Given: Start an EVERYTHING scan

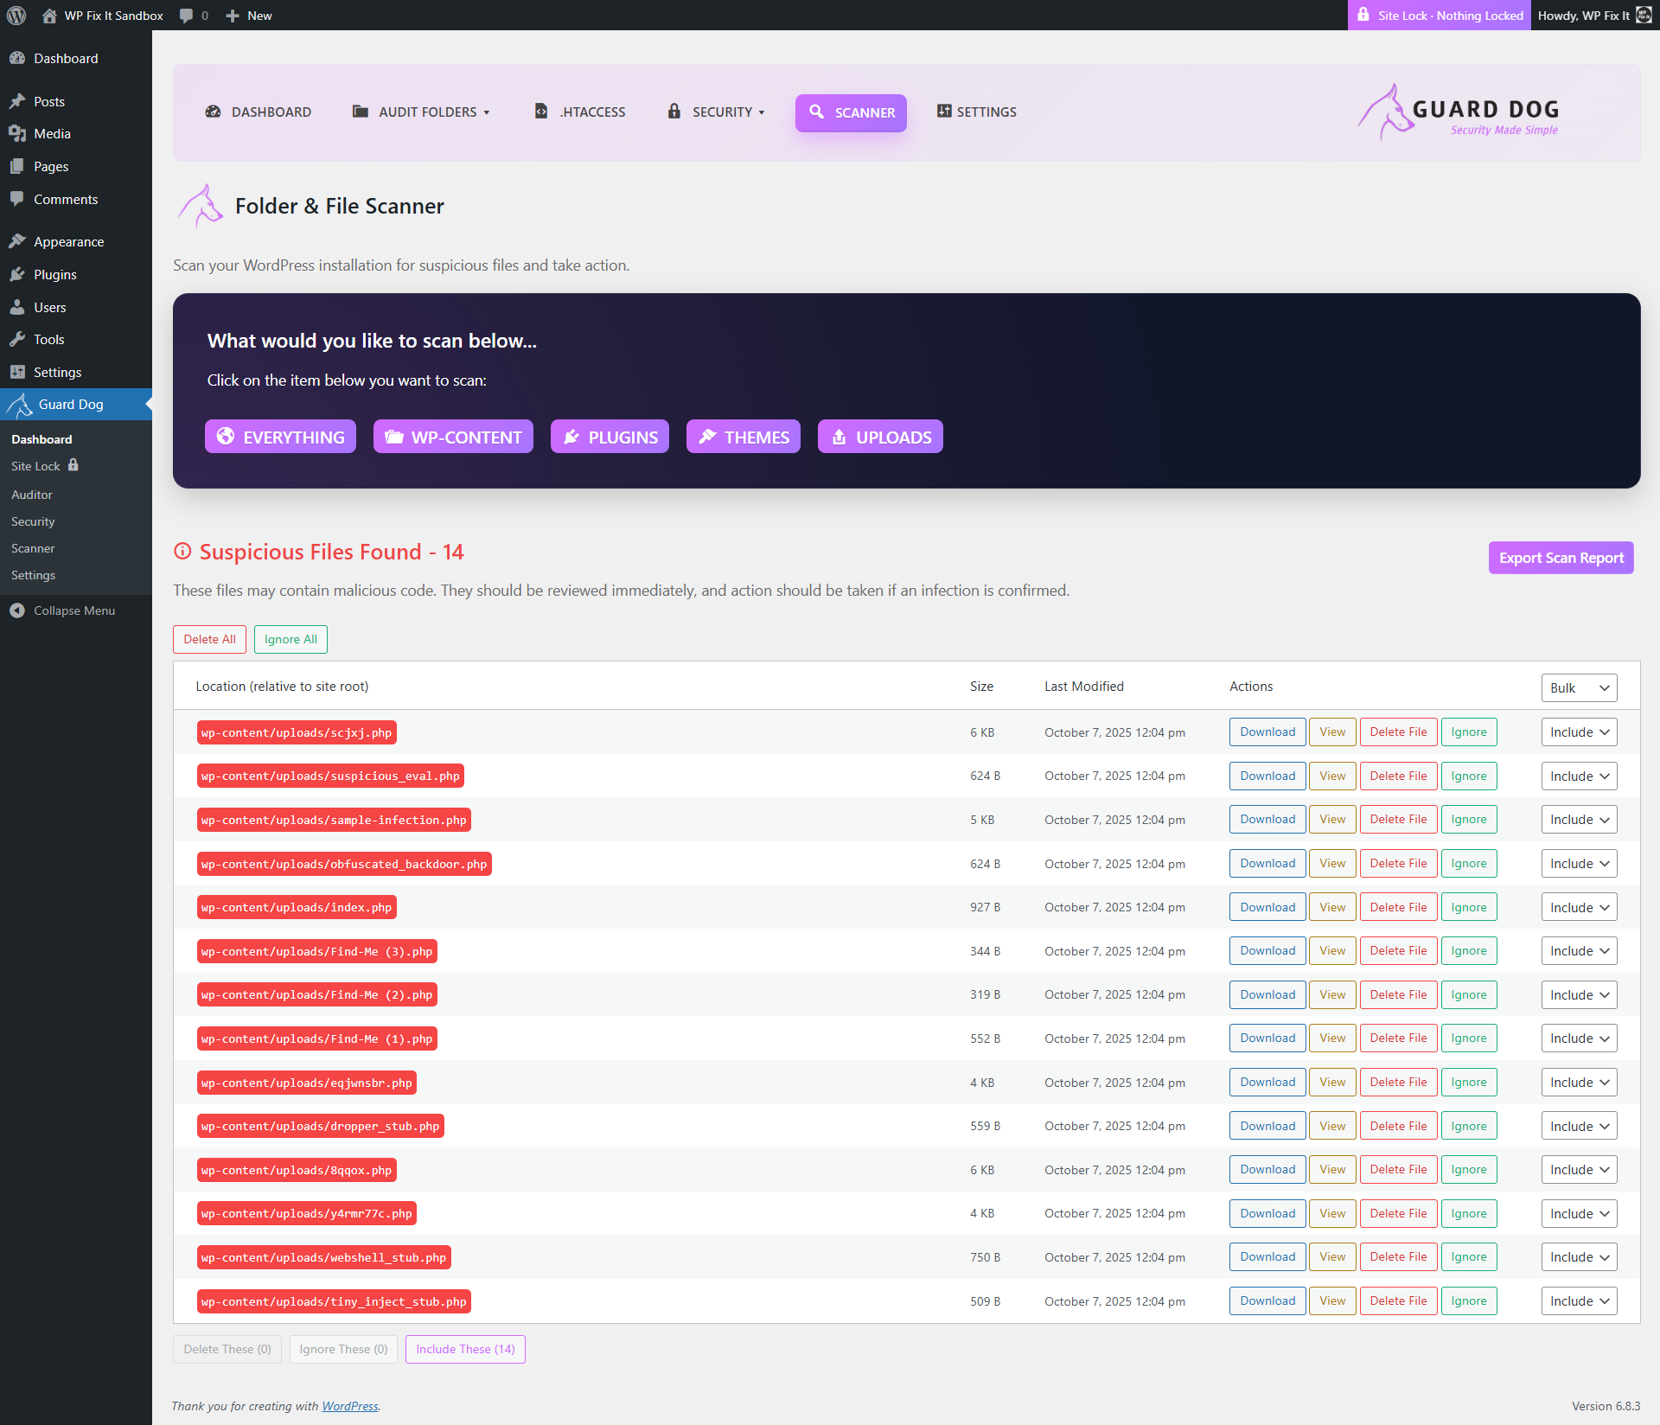Looking at the screenshot, I should tap(280, 438).
